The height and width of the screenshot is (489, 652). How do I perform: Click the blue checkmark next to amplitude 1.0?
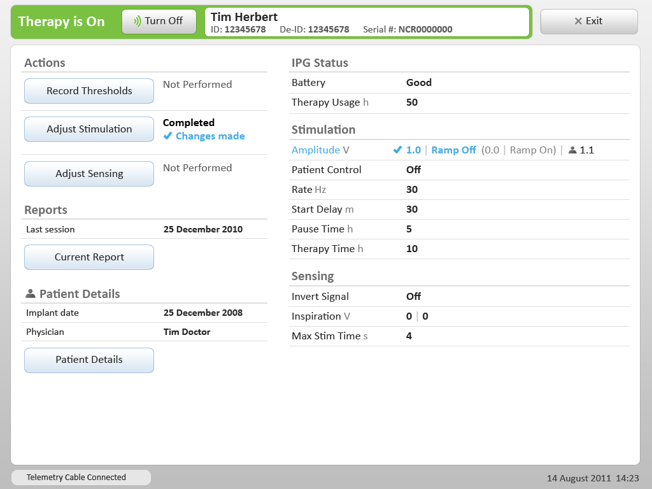tap(397, 150)
